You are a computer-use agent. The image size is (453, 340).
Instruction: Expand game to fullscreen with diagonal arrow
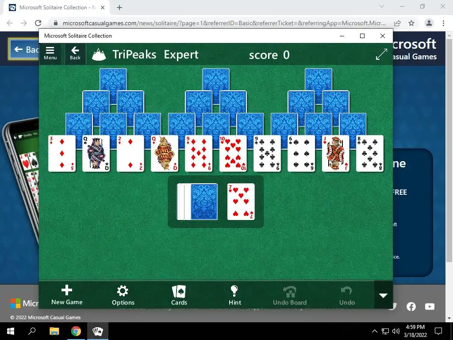click(381, 54)
